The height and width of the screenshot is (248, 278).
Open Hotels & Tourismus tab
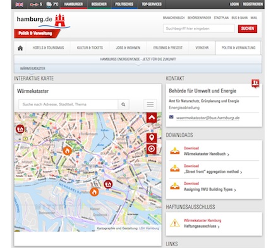click(48, 48)
